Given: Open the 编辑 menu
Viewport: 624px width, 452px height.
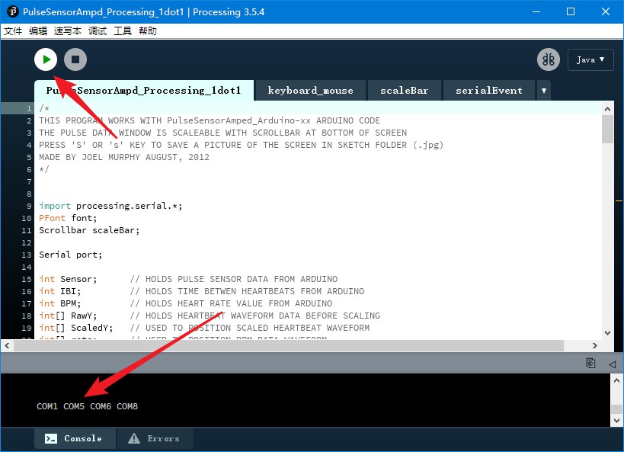Looking at the screenshot, I should click(x=38, y=31).
